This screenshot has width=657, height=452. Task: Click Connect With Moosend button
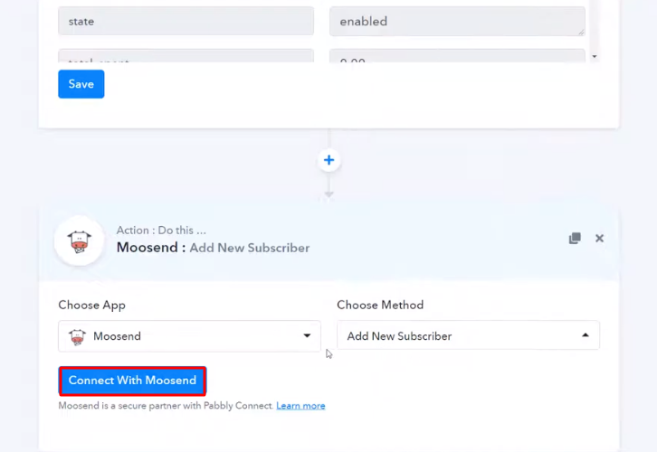click(132, 381)
